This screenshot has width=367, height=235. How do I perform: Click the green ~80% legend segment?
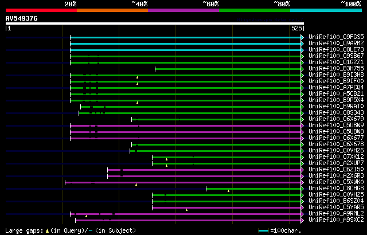(255, 10)
